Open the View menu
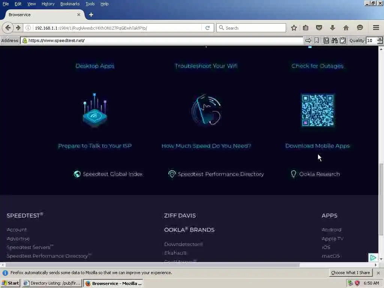384x288 pixels. 31,4
